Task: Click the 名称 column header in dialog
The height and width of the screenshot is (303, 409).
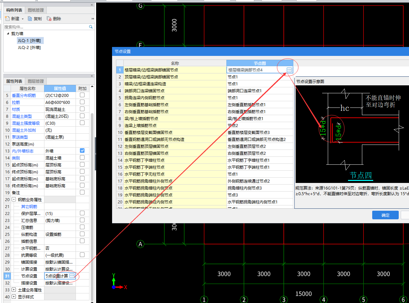Action: (x=175, y=63)
